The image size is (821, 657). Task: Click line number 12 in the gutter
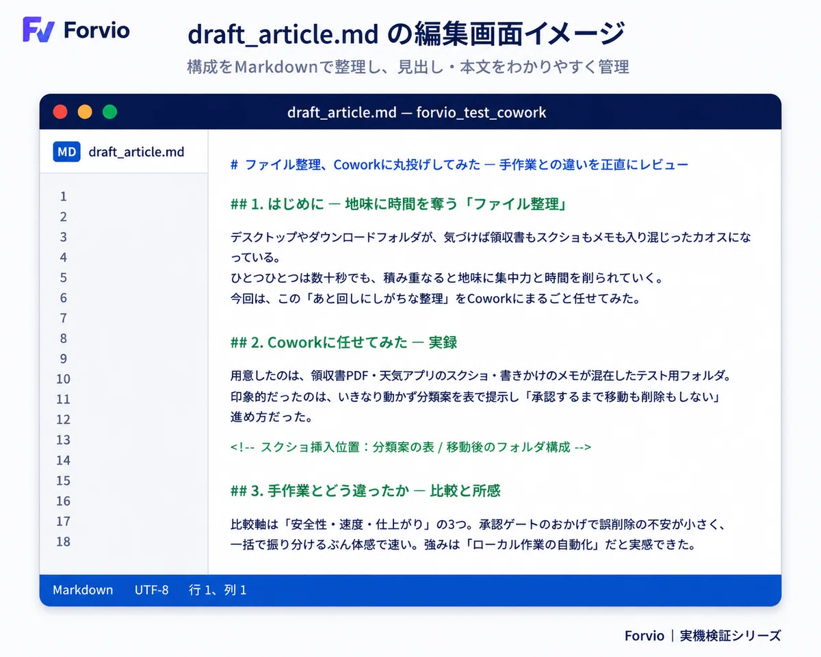(64, 420)
